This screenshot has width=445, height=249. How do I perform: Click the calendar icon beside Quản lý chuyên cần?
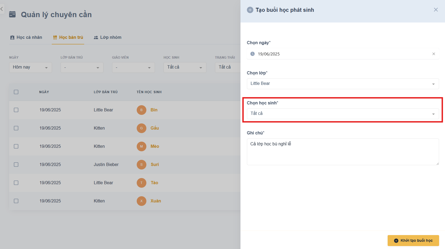coord(12,14)
